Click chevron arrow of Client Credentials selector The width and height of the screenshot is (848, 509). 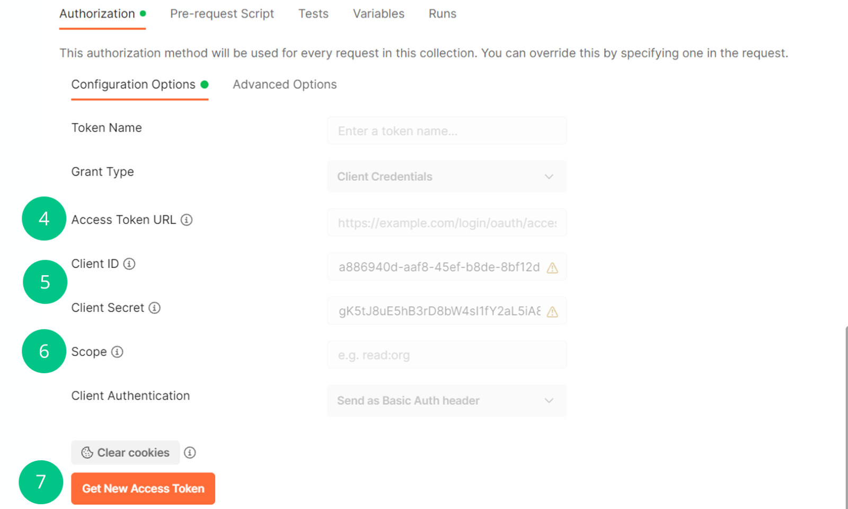pyautogui.click(x=549, y=177)
